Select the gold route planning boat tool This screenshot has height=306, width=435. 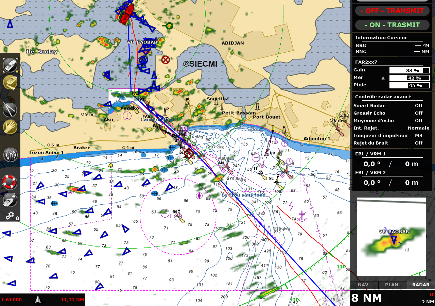pos(10,82)
